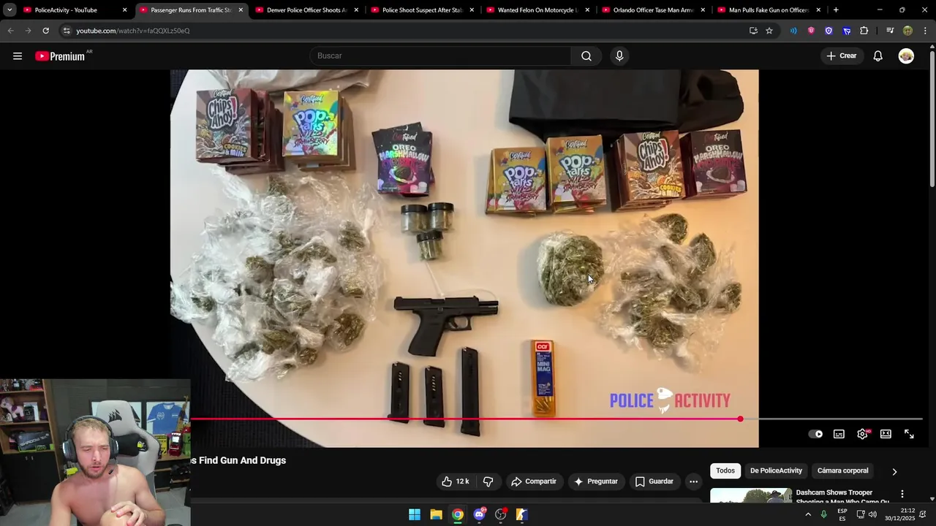Click the Crear button

[x=841, y=56]
